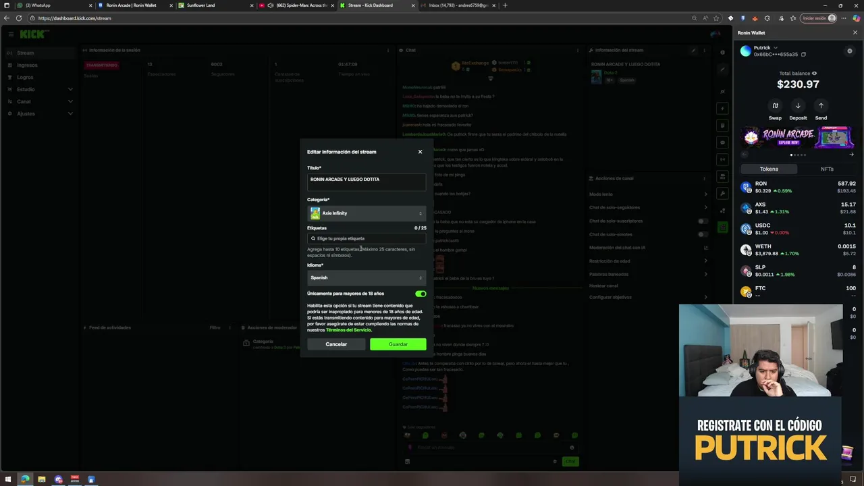The image size is (864, 486).
Task: Click the Etiquetas tag input field
Action: [367, 238]
